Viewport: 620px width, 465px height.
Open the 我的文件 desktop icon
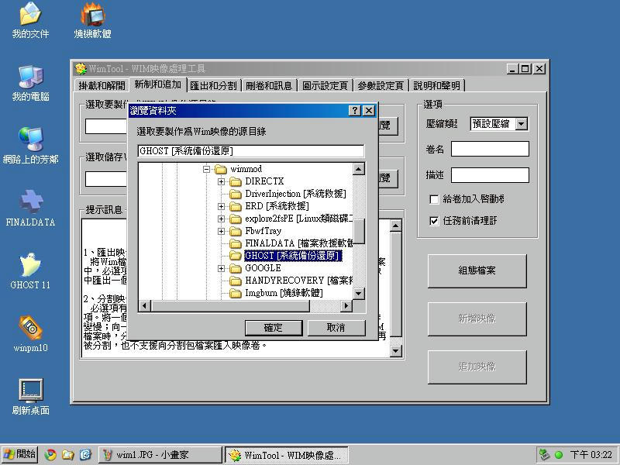(x=30, y=20)
